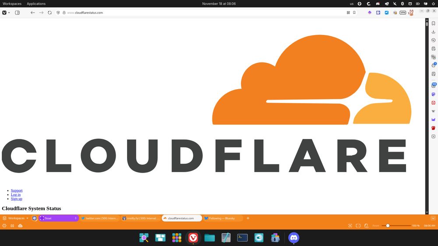438x246 pixels.
Task: Go forward using the forward arrow
Action: pos(41,13)
